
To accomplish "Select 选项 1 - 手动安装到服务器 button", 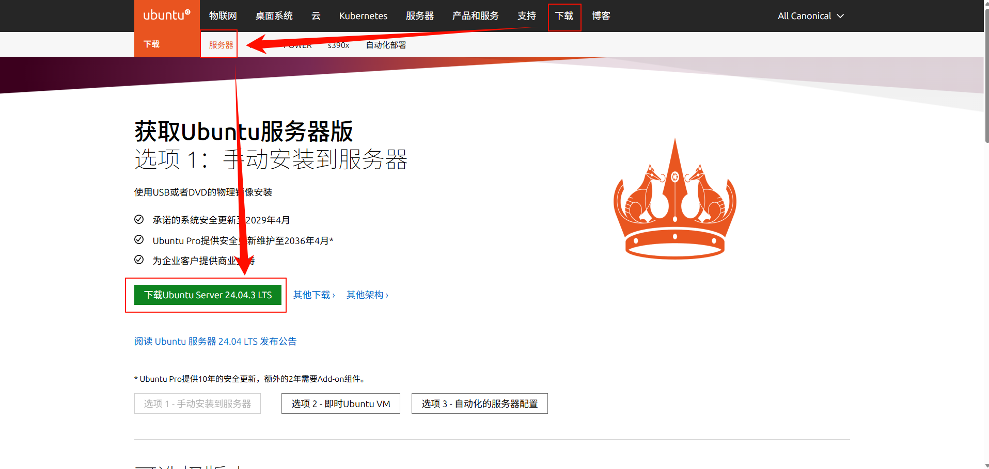I will tap(197, 403).
